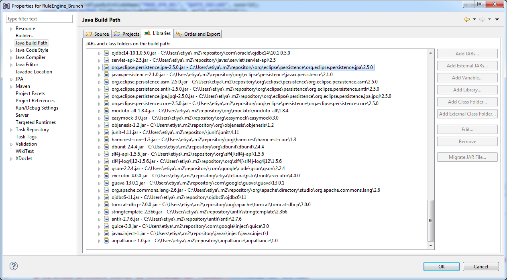Click the type filter text field
The height and width of the screenshot is (280, 507).
(x=39, y=19)
